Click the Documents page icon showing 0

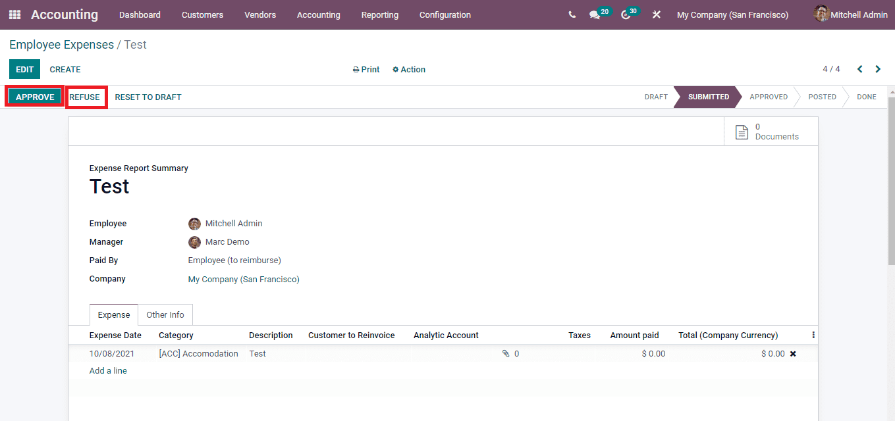pyautogui.click(x=742, y=131)
